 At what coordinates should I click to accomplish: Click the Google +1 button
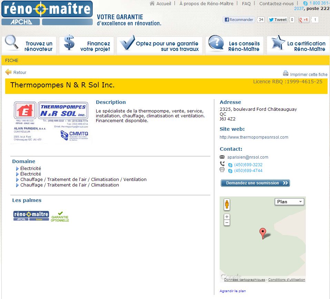tap(303, 20)
